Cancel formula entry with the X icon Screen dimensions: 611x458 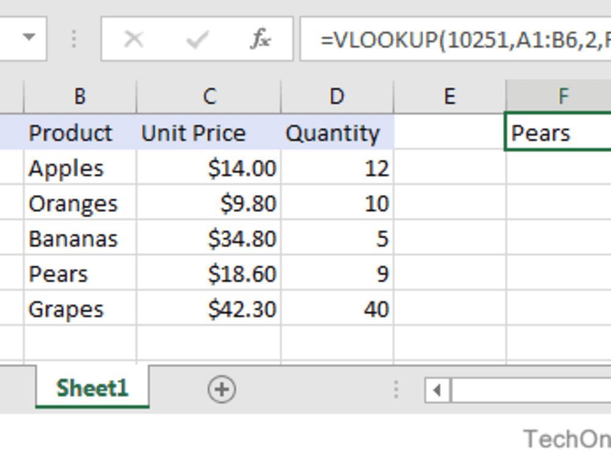pos(134,38)
